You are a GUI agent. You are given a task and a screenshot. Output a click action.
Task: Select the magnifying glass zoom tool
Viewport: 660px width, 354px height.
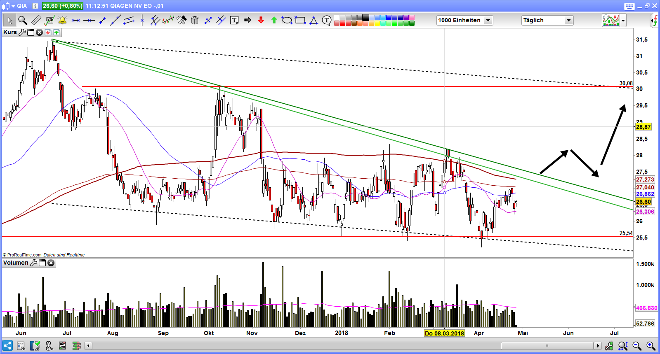(x=23, y=20)
